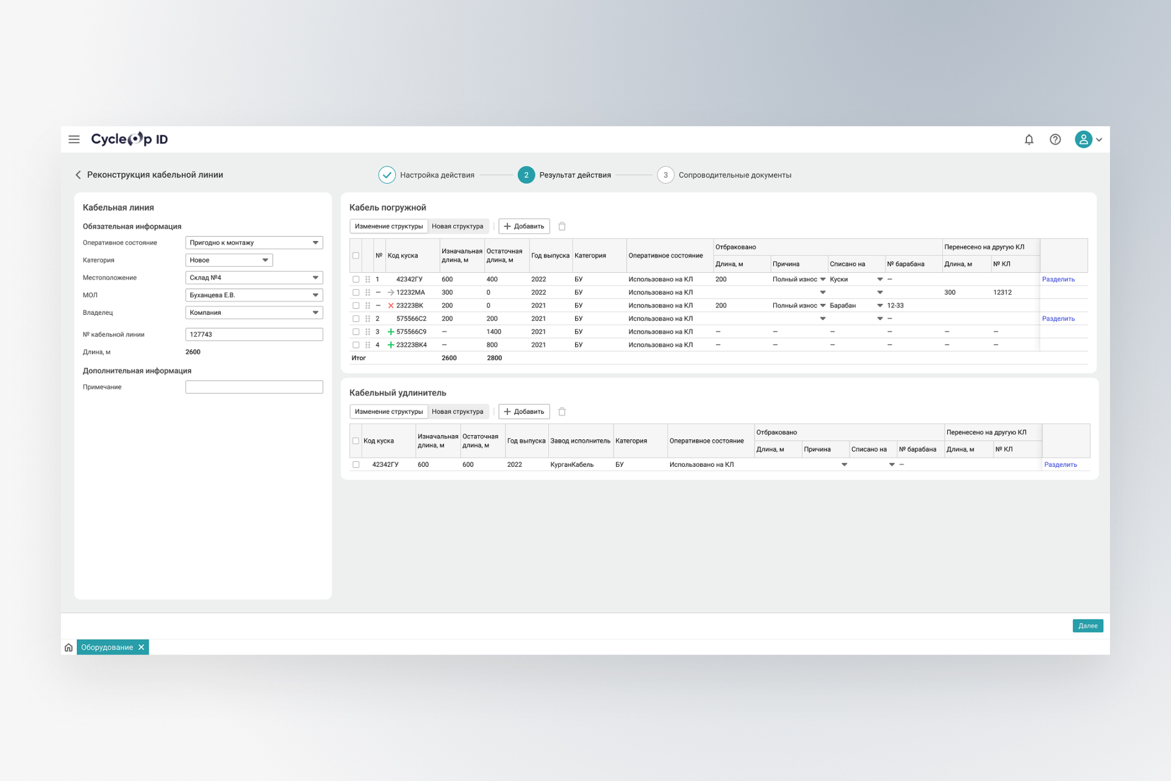Click trash icon in Кабельный удлинитель toolbar
Screen dimensions: 1171x781
click(x=562, y=412)
